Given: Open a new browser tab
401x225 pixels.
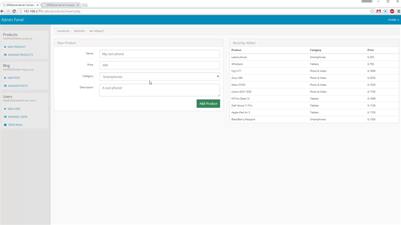Looking at the screenshot, I should (85, 5).
